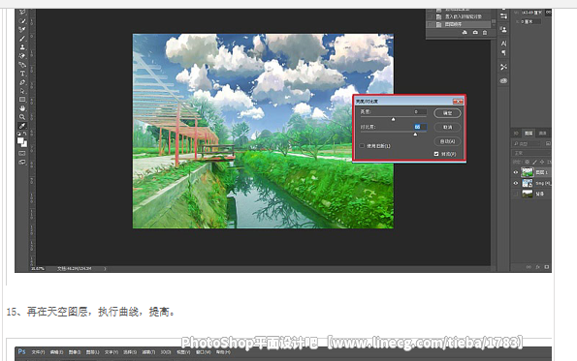
Task: Select the Rectangle shape tool
Action: click(22, 100)
